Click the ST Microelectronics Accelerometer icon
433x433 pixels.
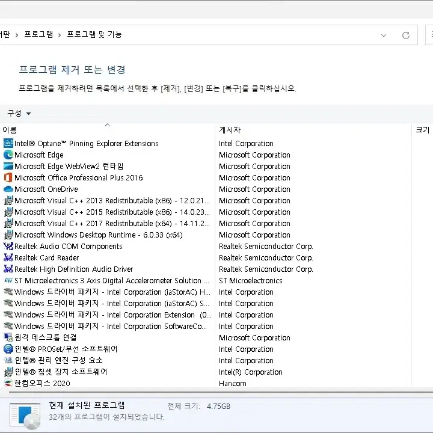point(8,281)
